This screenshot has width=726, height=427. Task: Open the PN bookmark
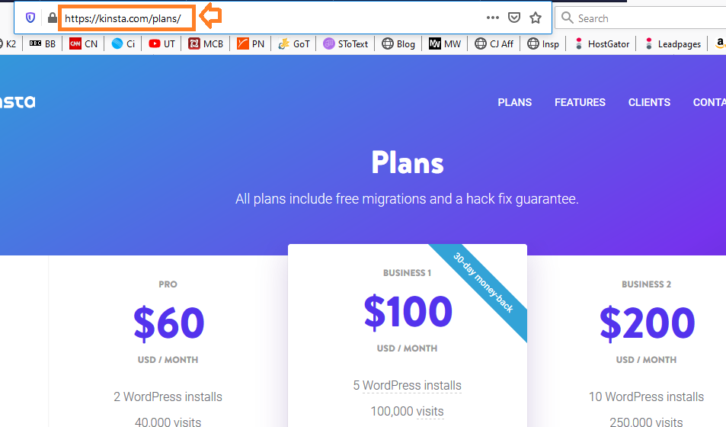coord(251,43)
